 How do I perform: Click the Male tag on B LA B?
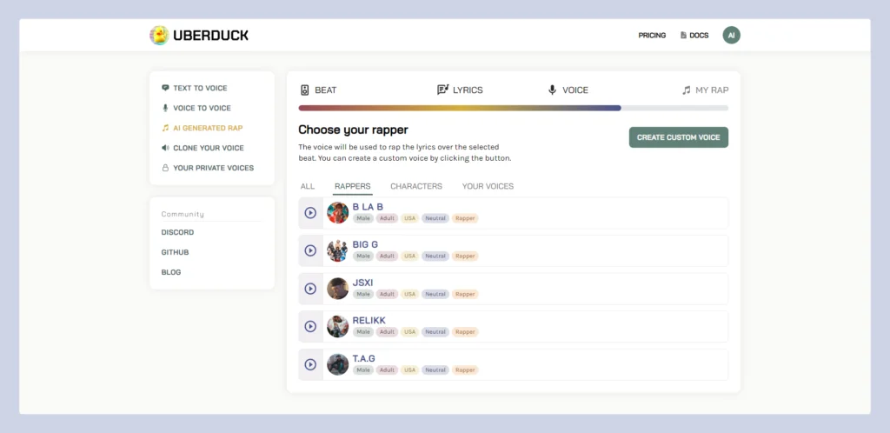tap(363, 218)
